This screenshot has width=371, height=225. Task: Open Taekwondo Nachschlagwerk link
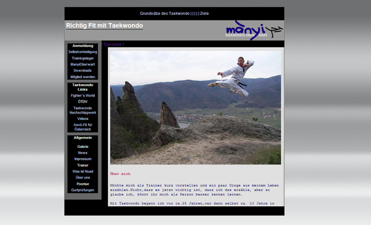pos(83,110)
